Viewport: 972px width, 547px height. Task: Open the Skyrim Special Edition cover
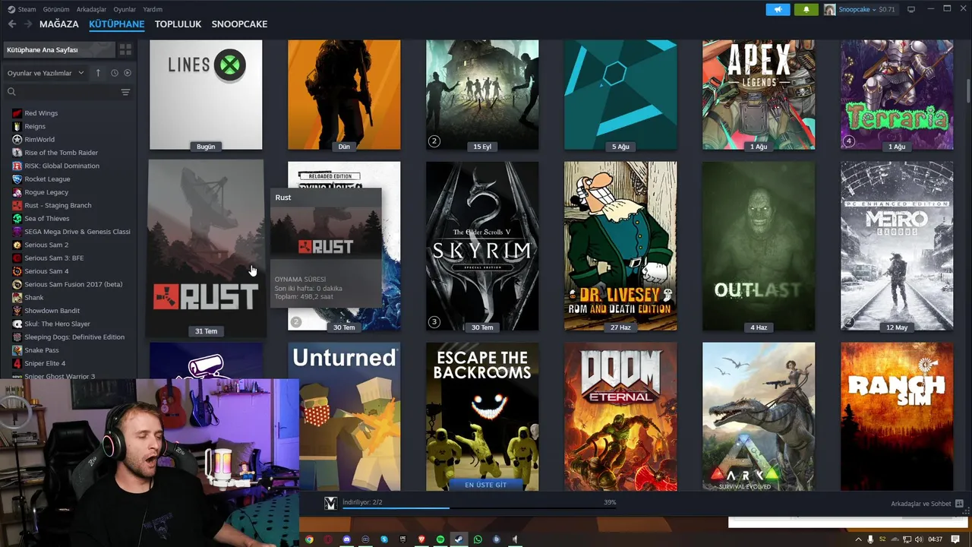click(x=482, y=246)
